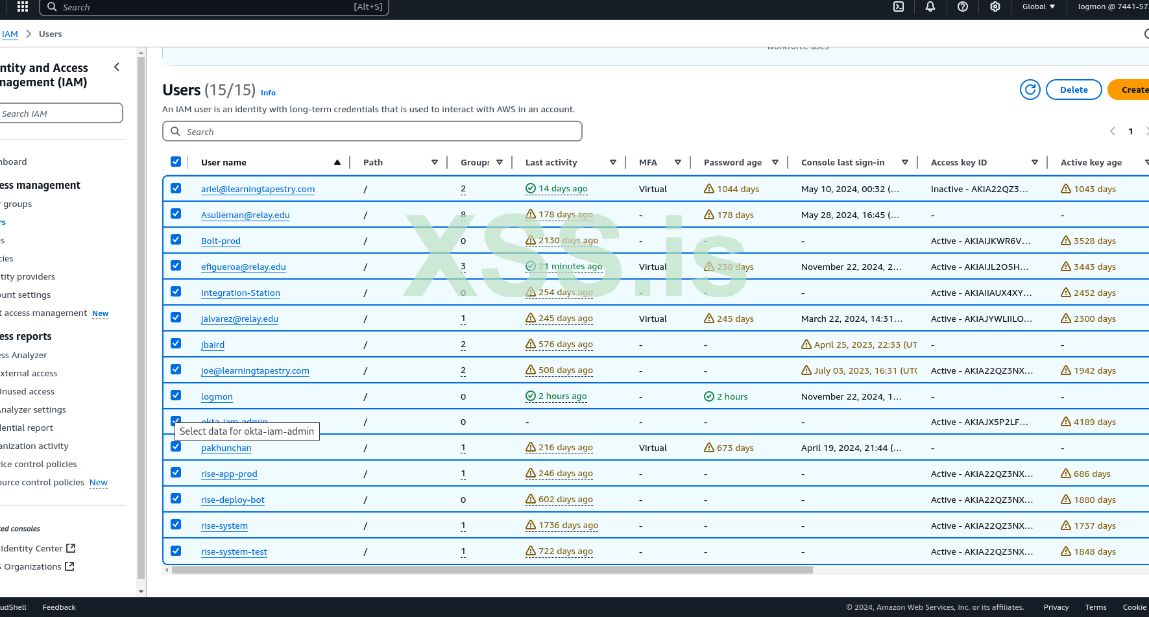Open the Last activity column filter arrow
This screenshot has width=1149, height=617.
[x=612, y=162]
